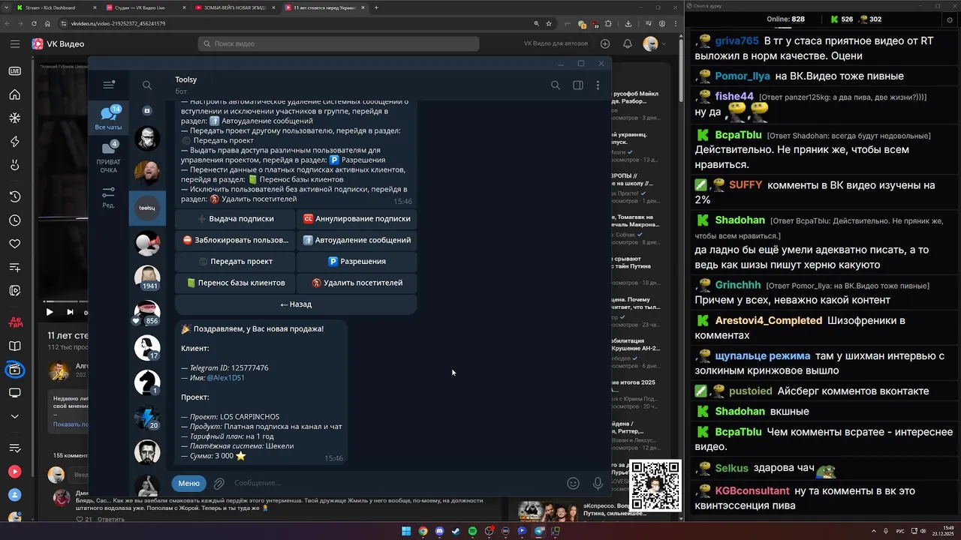
Task: Expand the VK profile avatar dropdown
Action: [x=654, y=44]
